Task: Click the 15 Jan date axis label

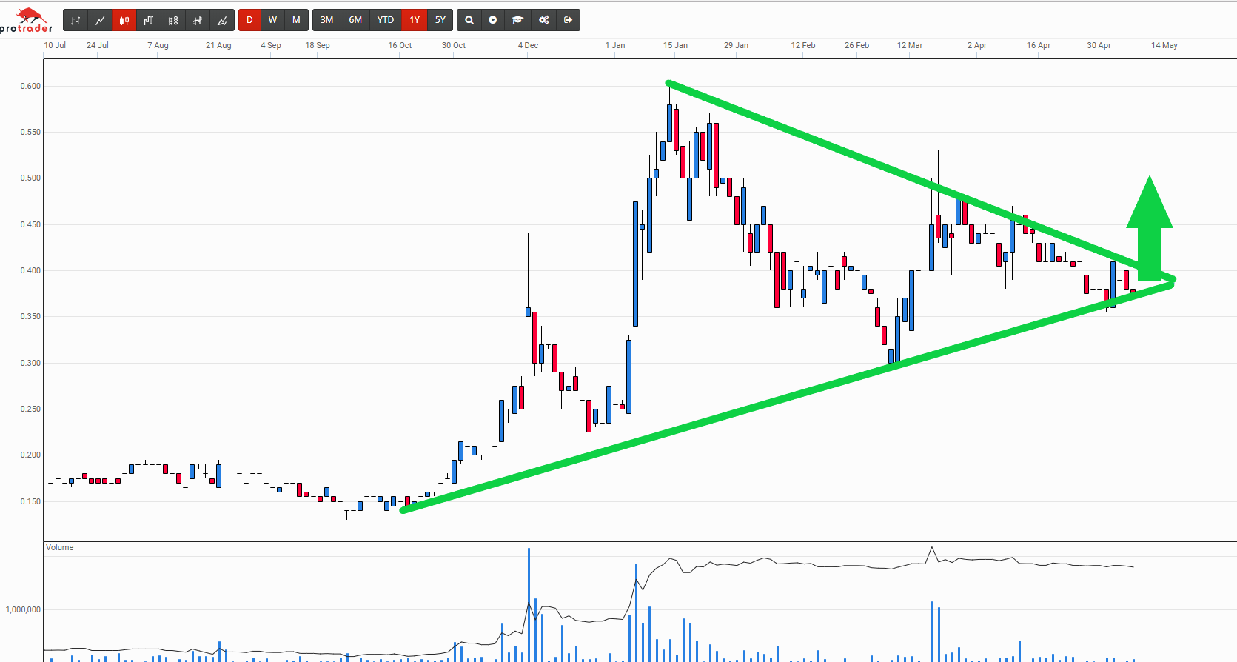Action: click(675, 45)
